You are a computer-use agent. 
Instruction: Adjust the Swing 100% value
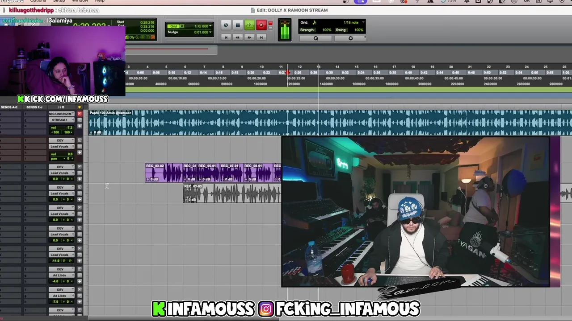[358, 30]
